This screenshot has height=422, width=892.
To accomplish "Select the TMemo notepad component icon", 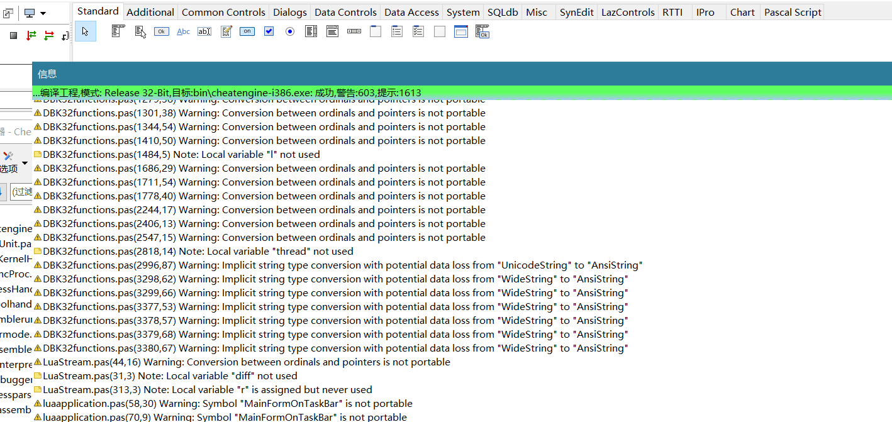I will coord(226,31).
